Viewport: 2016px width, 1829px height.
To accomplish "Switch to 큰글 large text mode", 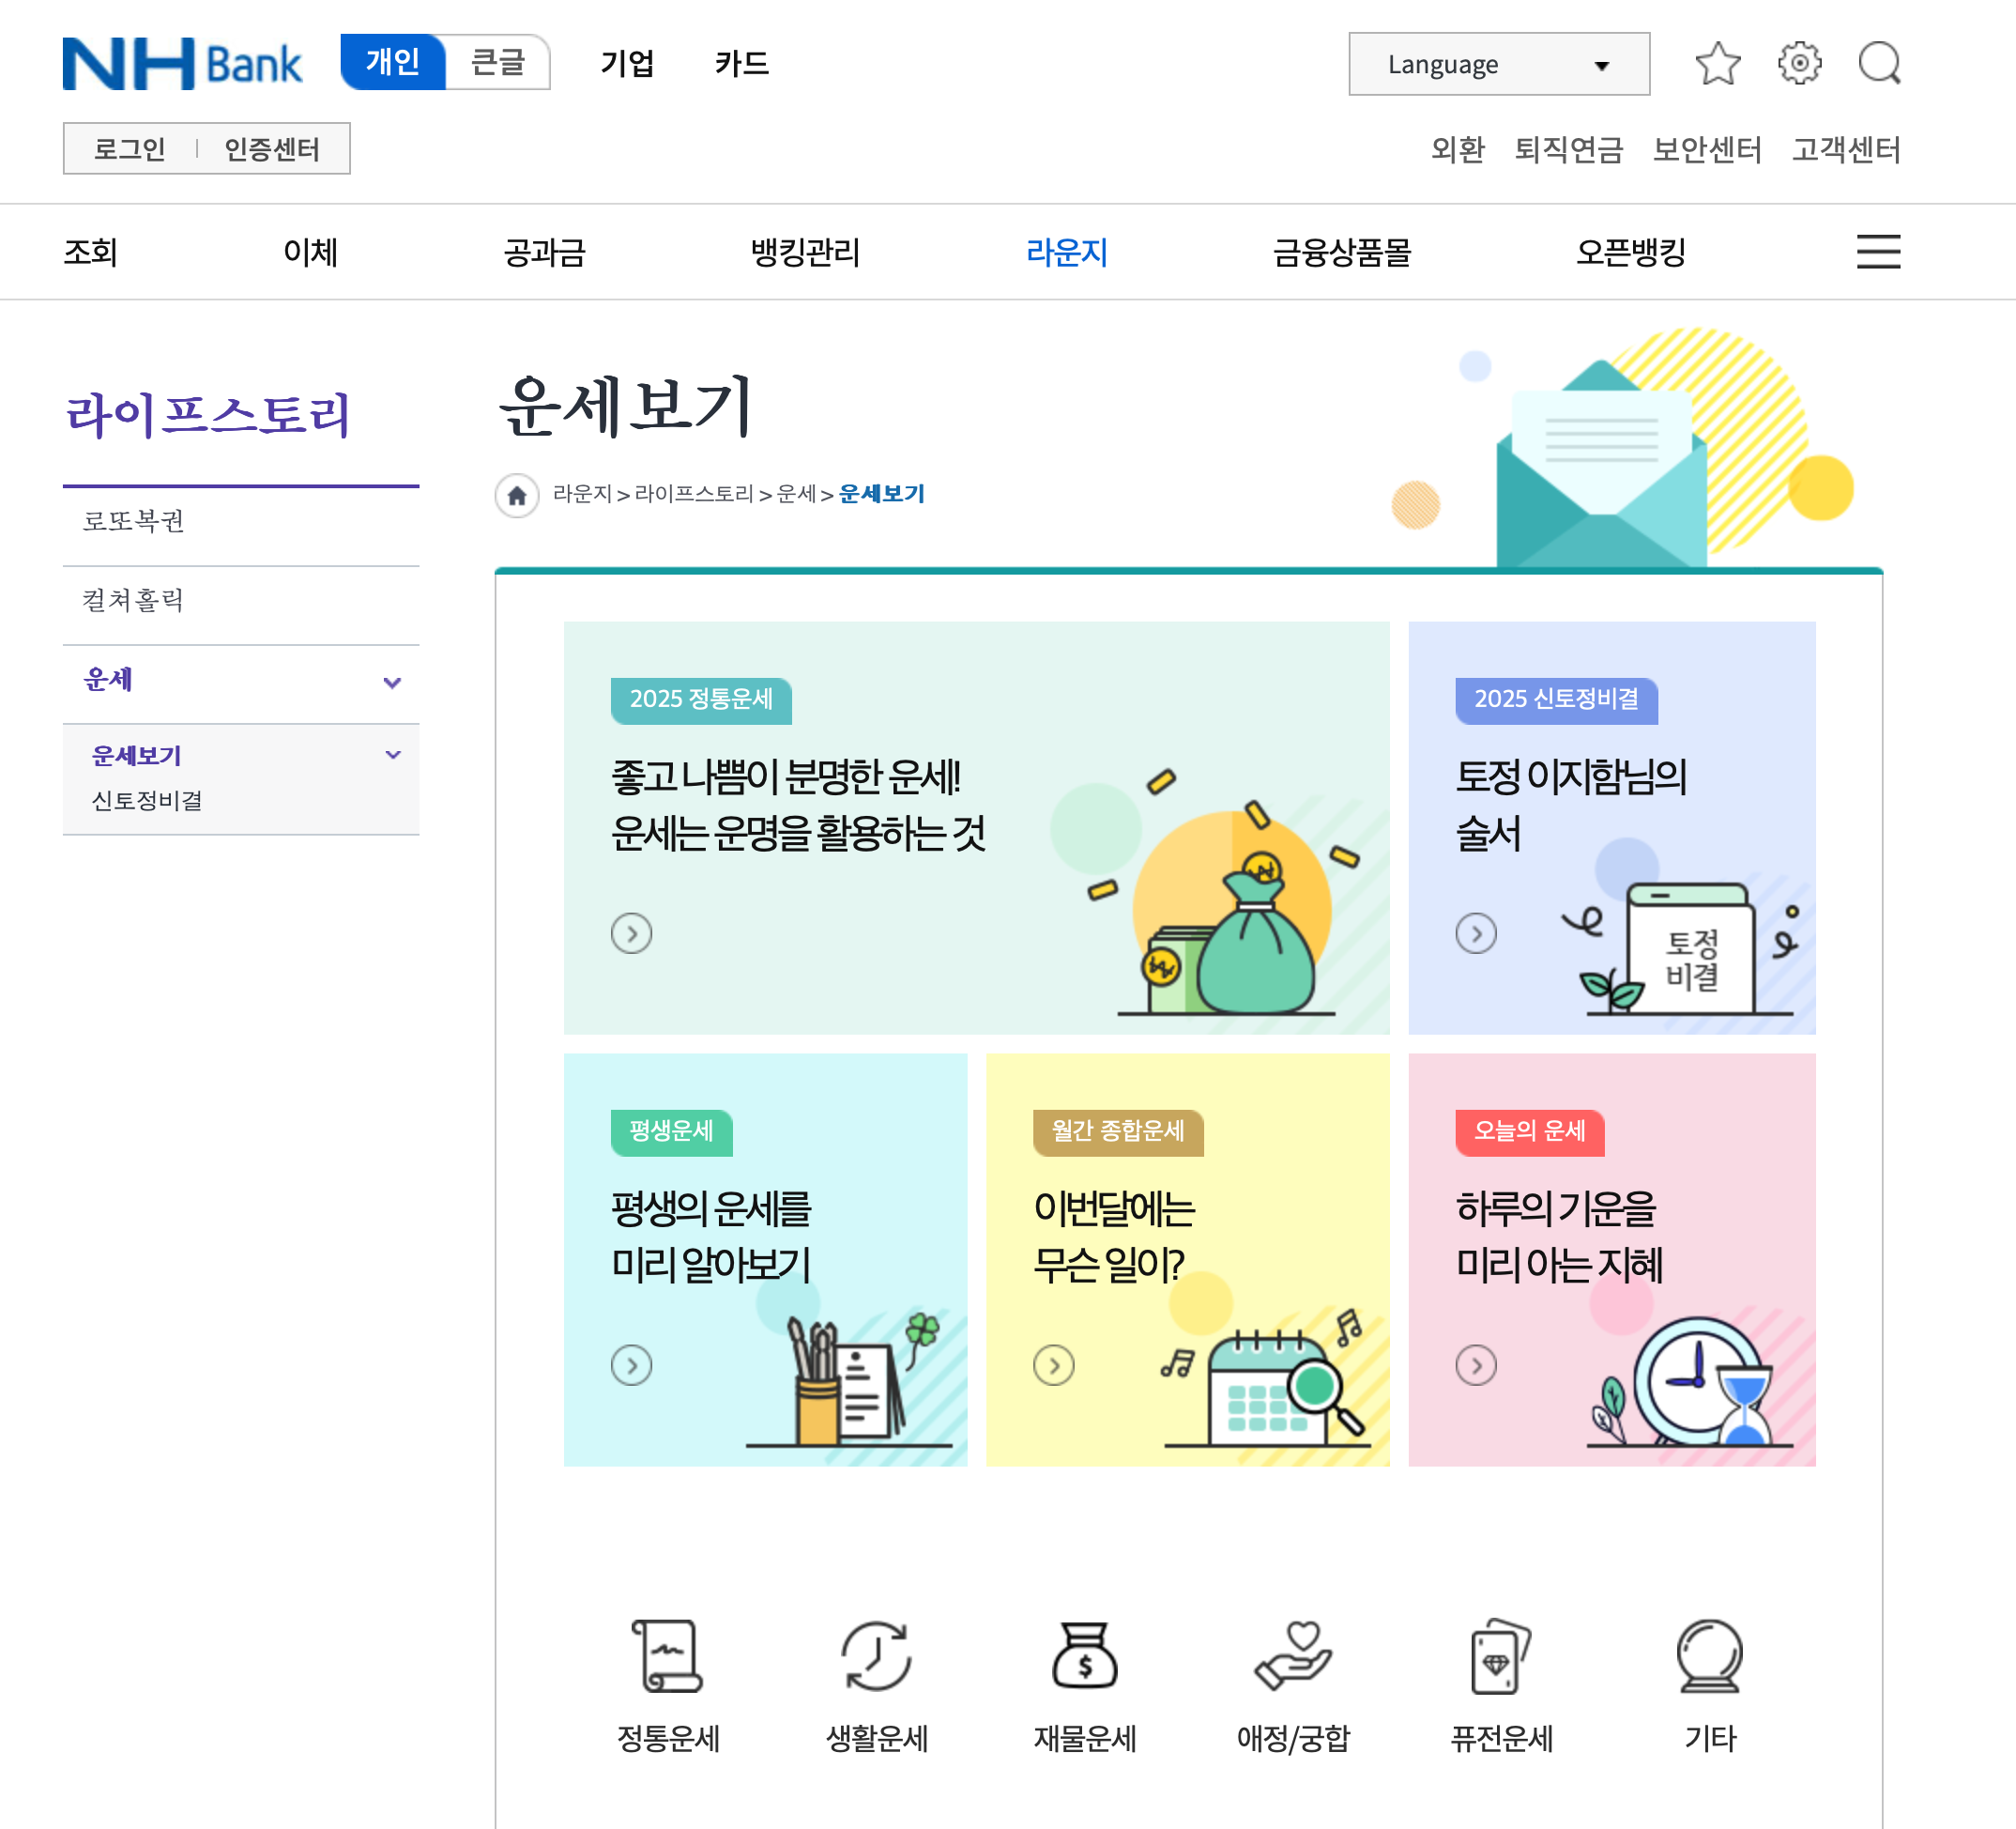I will point(497,62).
